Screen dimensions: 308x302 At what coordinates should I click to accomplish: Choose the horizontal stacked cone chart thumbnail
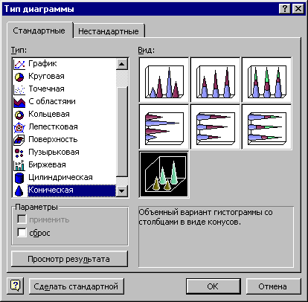click(x=215, y=127)
